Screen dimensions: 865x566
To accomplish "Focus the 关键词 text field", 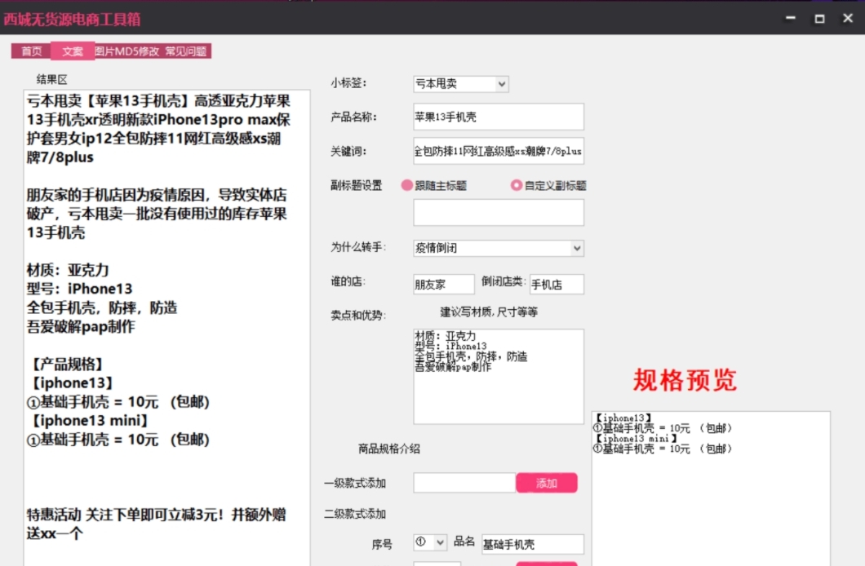I will pyautogui.click(x=499, y=151).
